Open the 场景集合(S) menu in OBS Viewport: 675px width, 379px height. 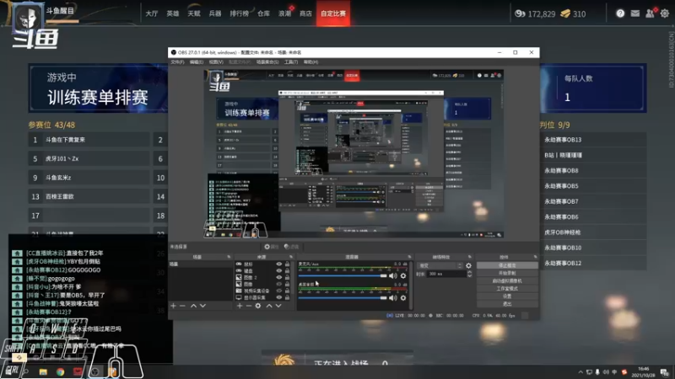[x=267, y=61]
